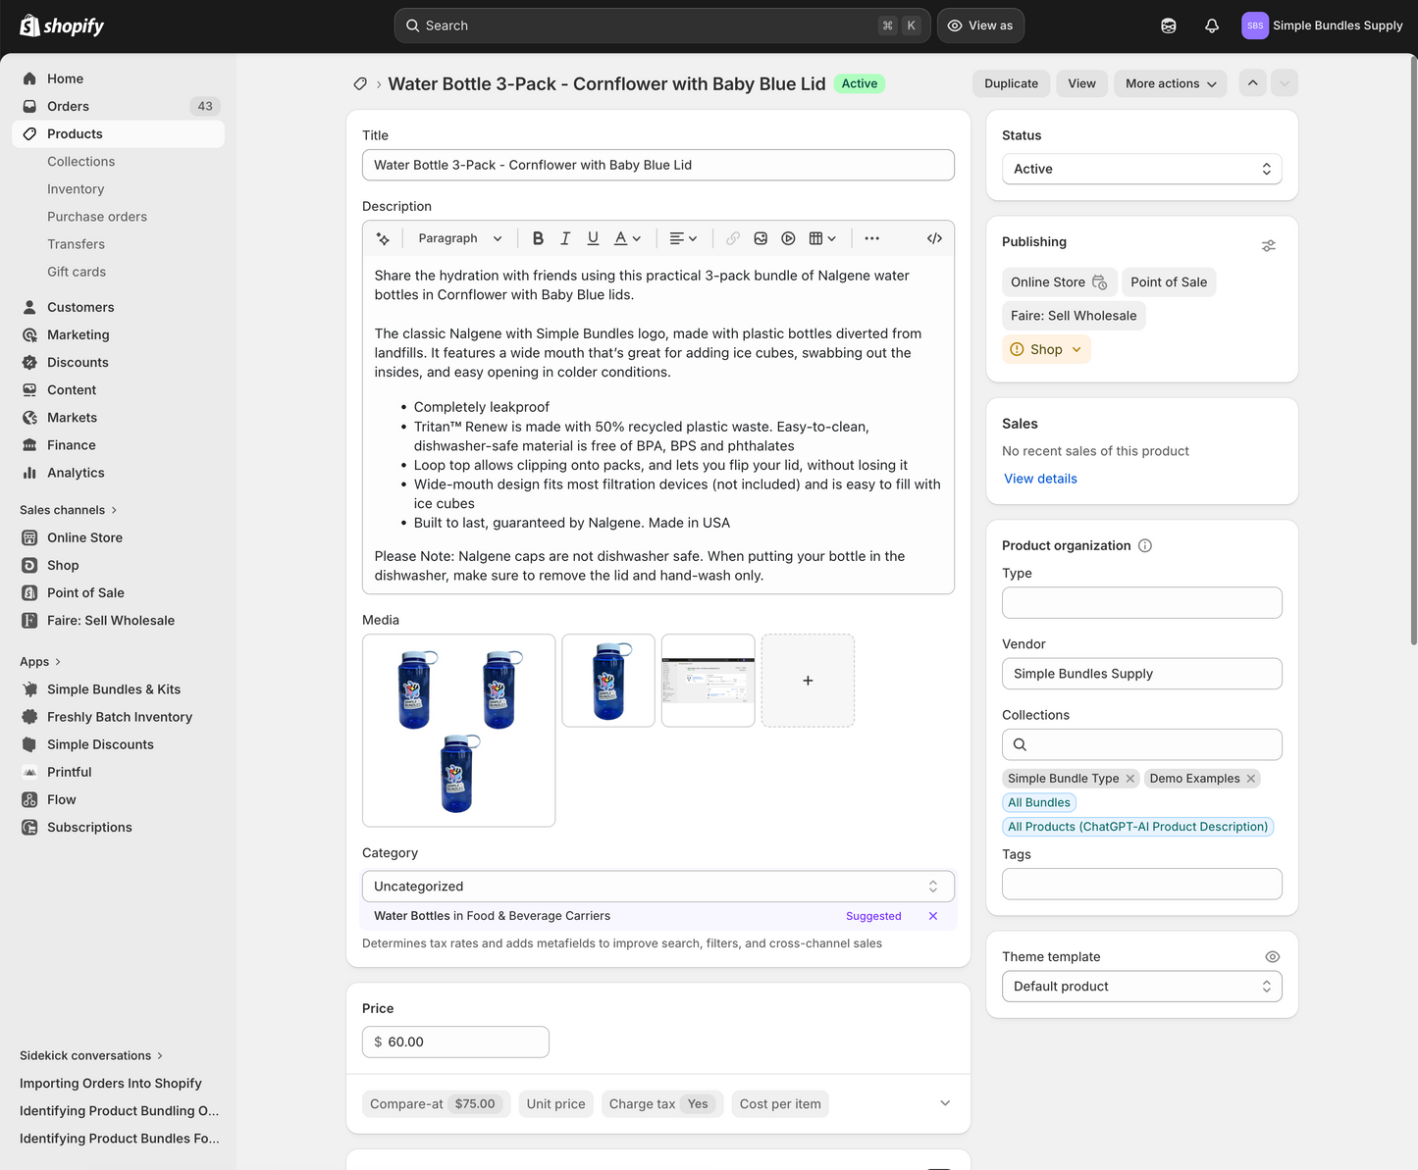Screen dimensions: 1418x1170
Task: Open Customers in the sidebar
Action: pos(118,307)
